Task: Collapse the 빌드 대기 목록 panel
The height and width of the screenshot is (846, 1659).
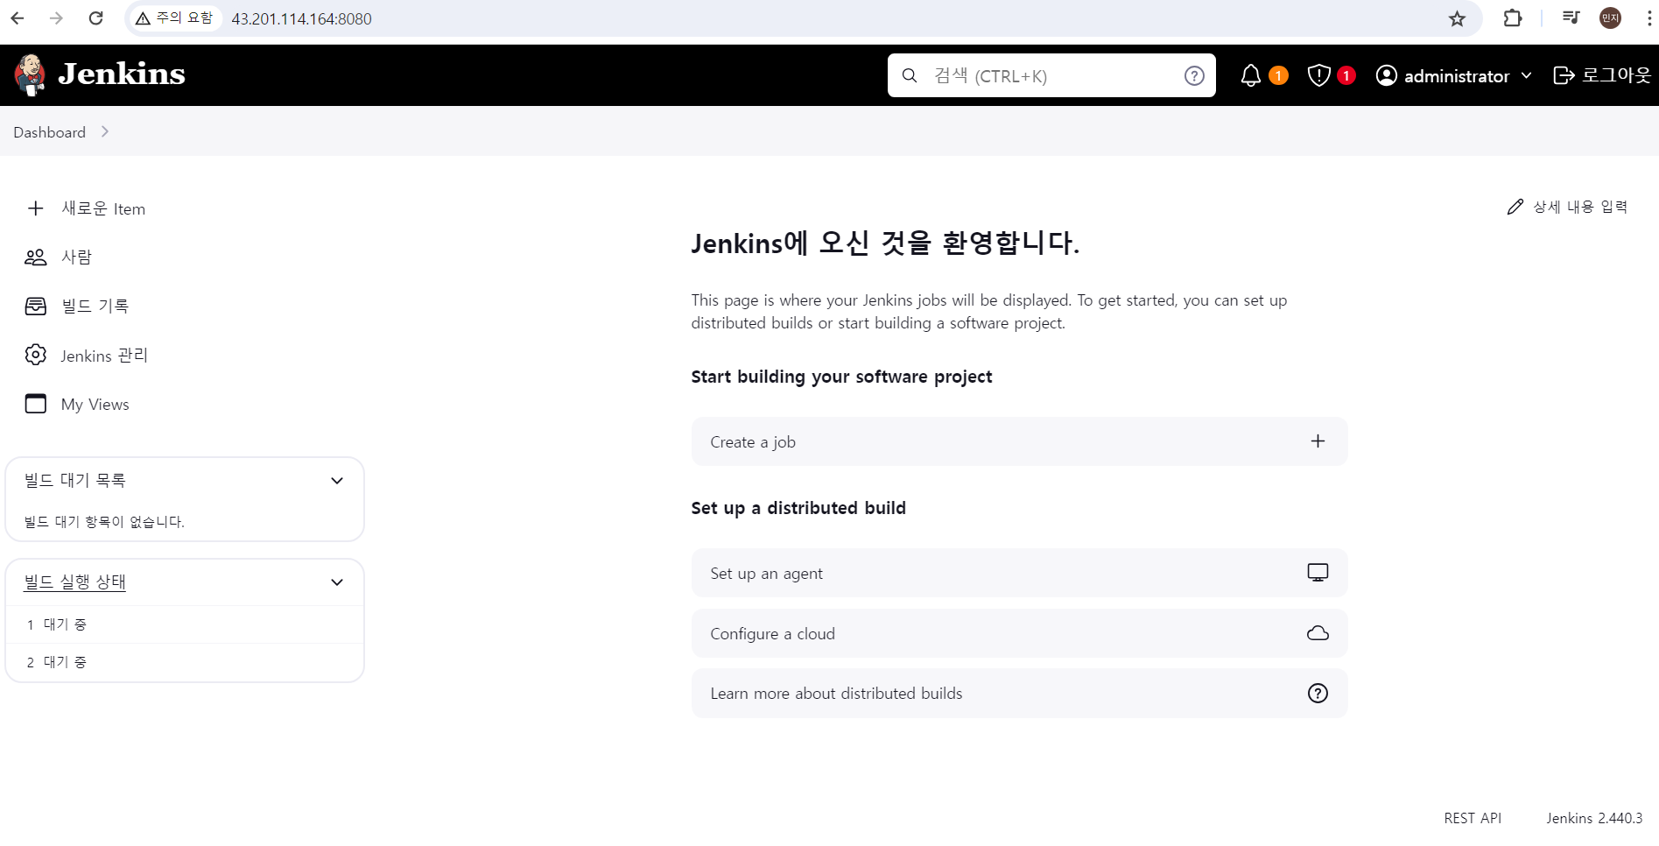Action: (337, 481)
